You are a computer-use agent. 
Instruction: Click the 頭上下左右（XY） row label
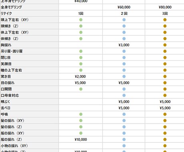[x=15, y=20]
